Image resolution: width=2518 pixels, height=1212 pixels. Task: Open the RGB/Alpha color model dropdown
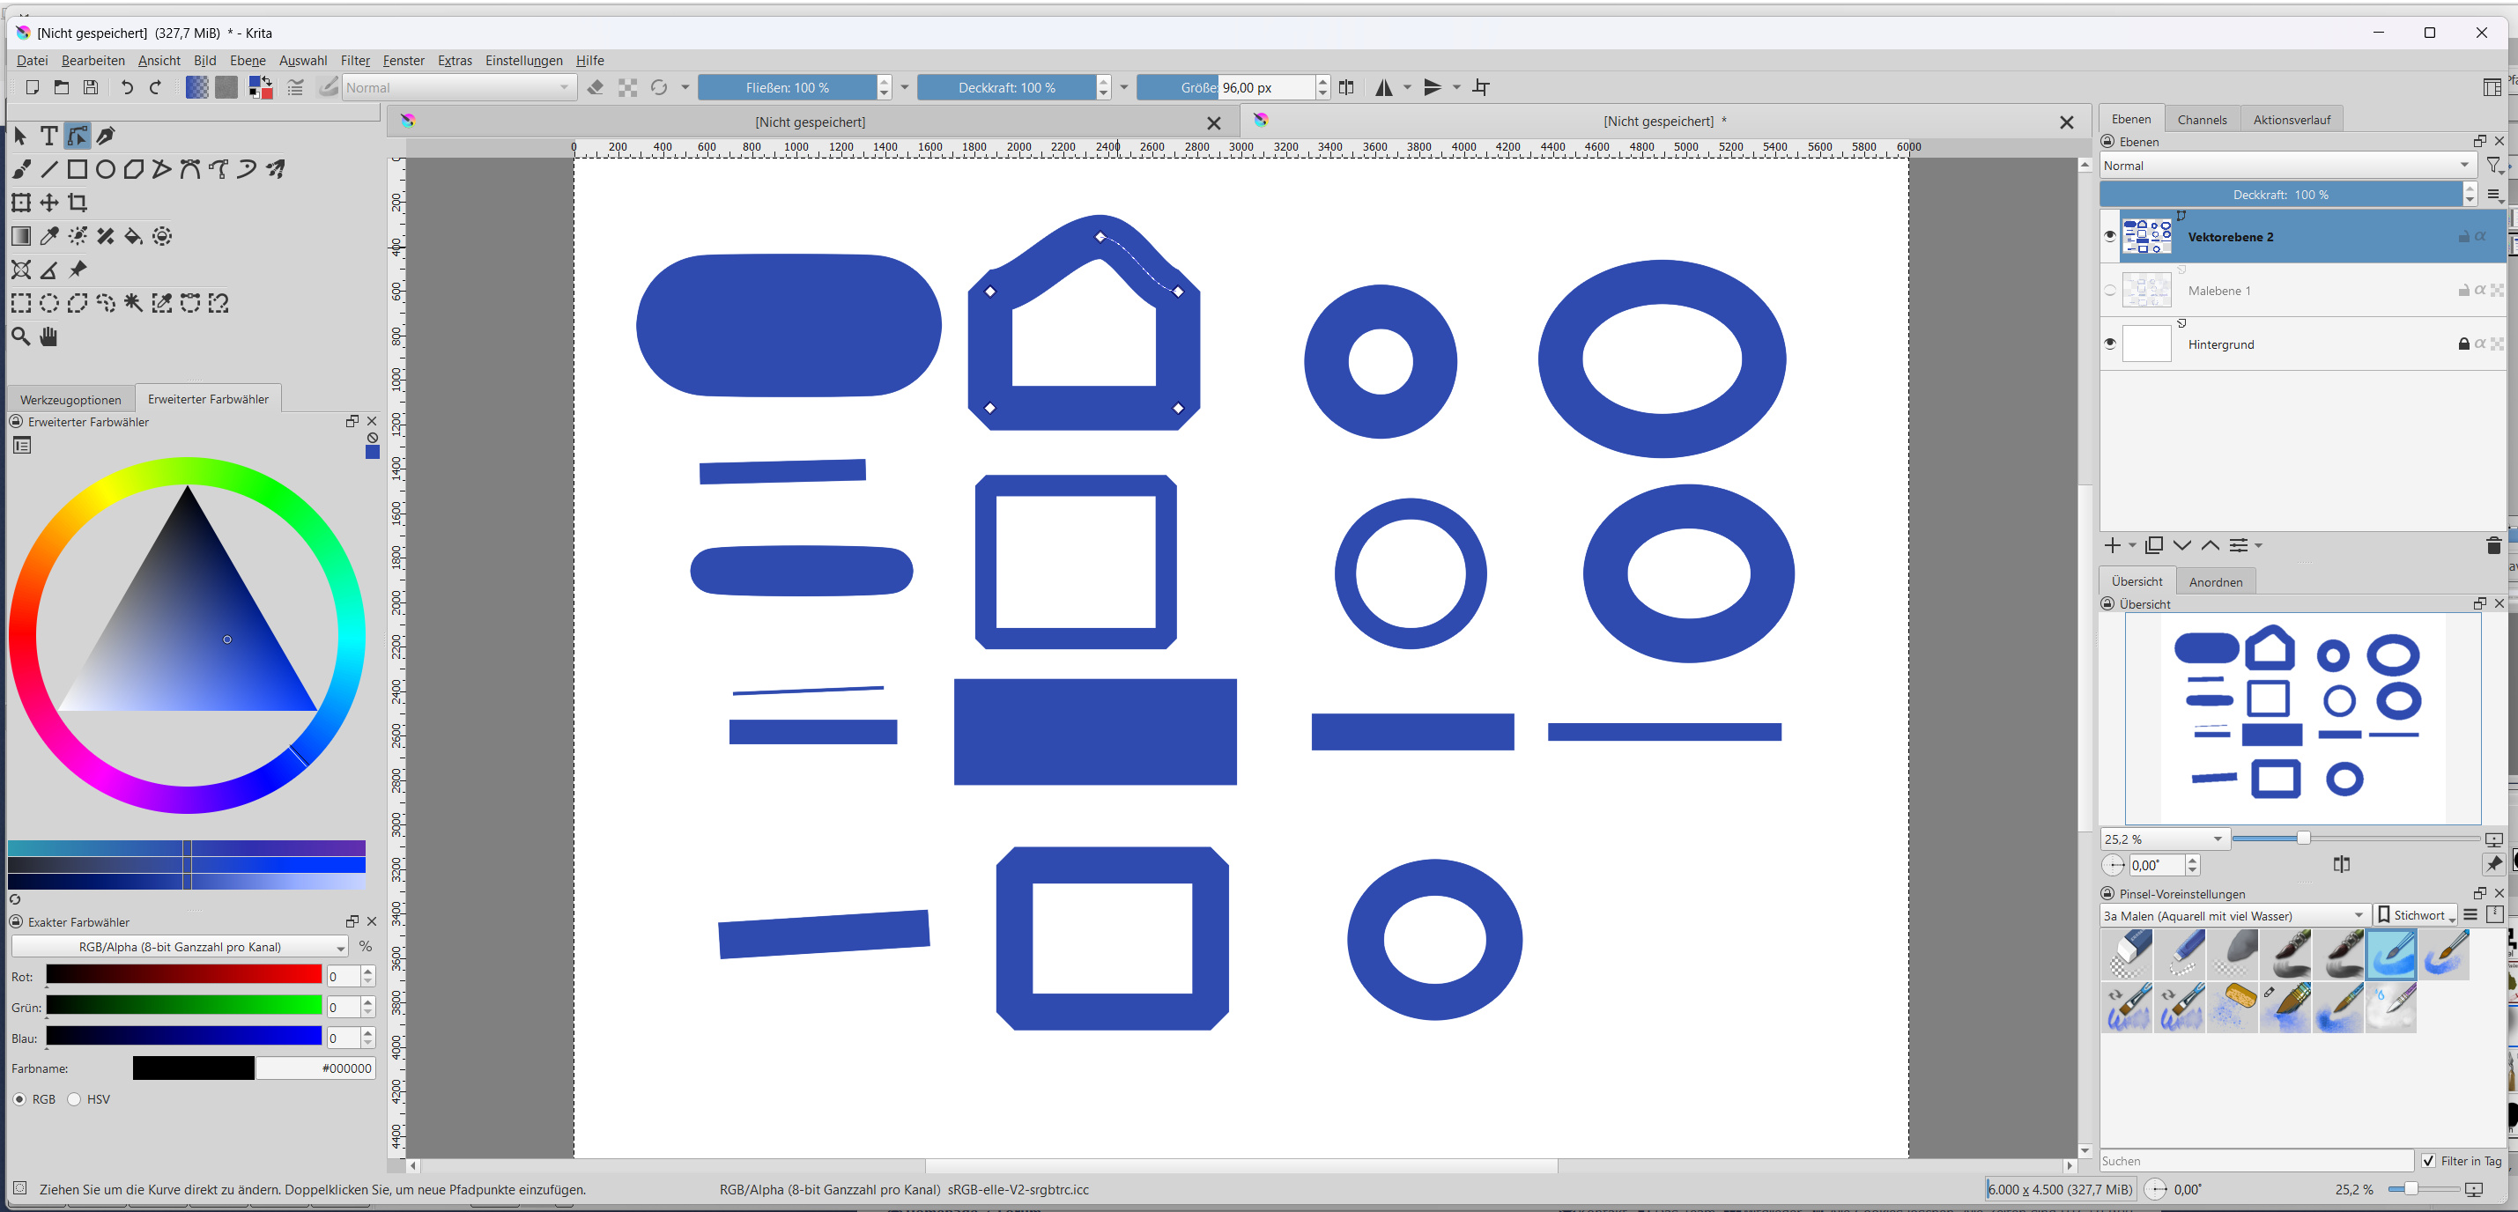click(x=180, y=946)
